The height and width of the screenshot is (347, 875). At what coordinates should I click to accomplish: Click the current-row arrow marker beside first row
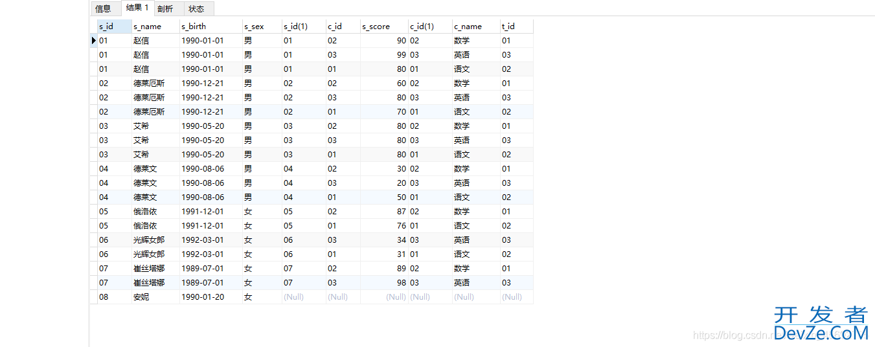[x=94, y=41]
